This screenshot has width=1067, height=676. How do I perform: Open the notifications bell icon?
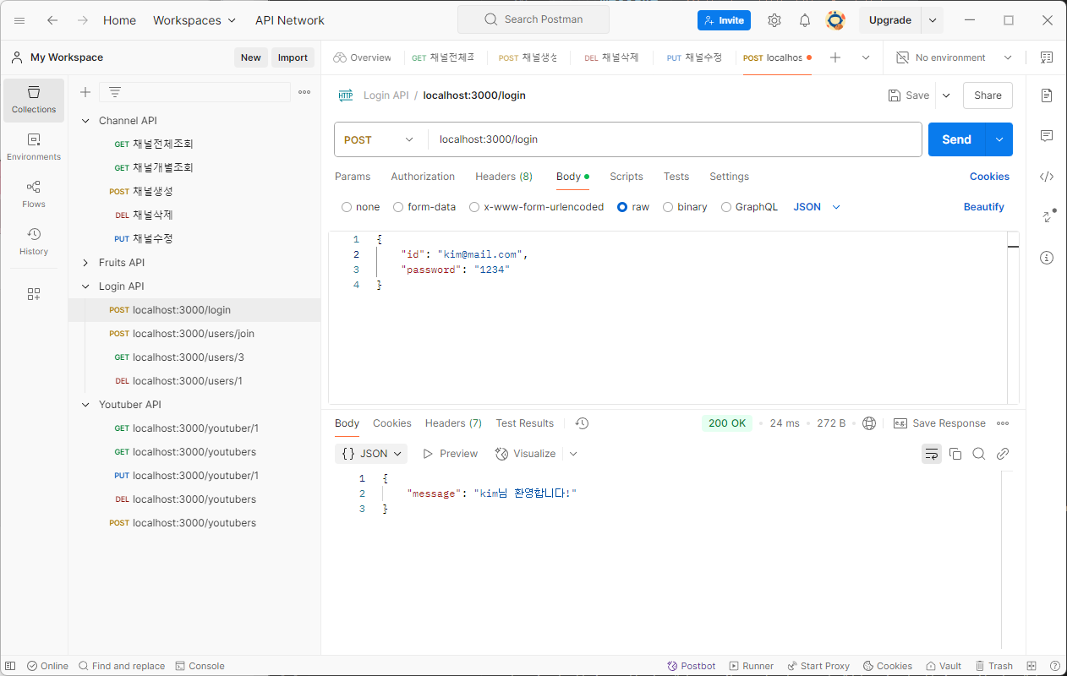805,20
